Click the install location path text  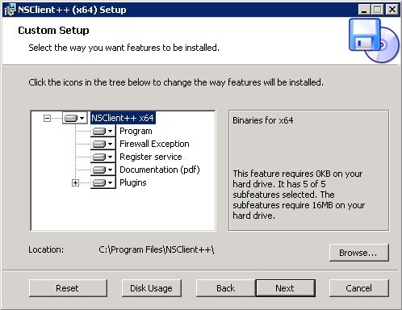(x=157, y=249)
